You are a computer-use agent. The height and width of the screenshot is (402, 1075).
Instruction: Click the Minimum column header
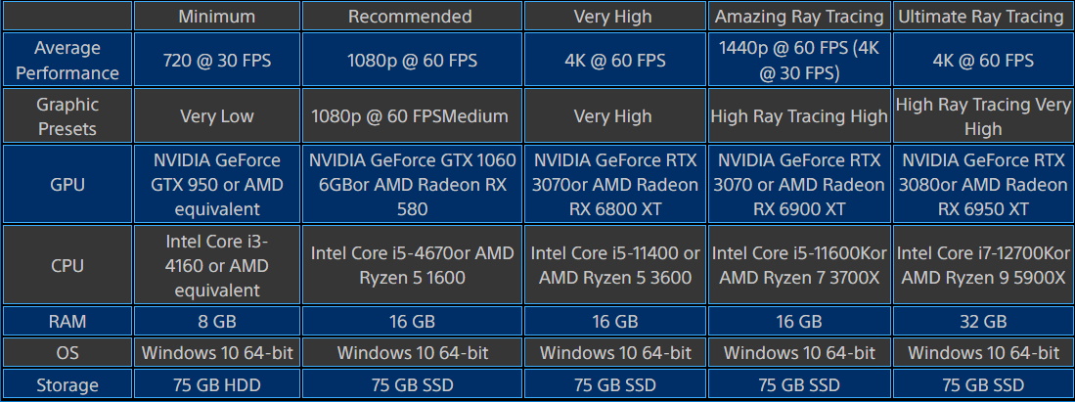pos(216,17)
